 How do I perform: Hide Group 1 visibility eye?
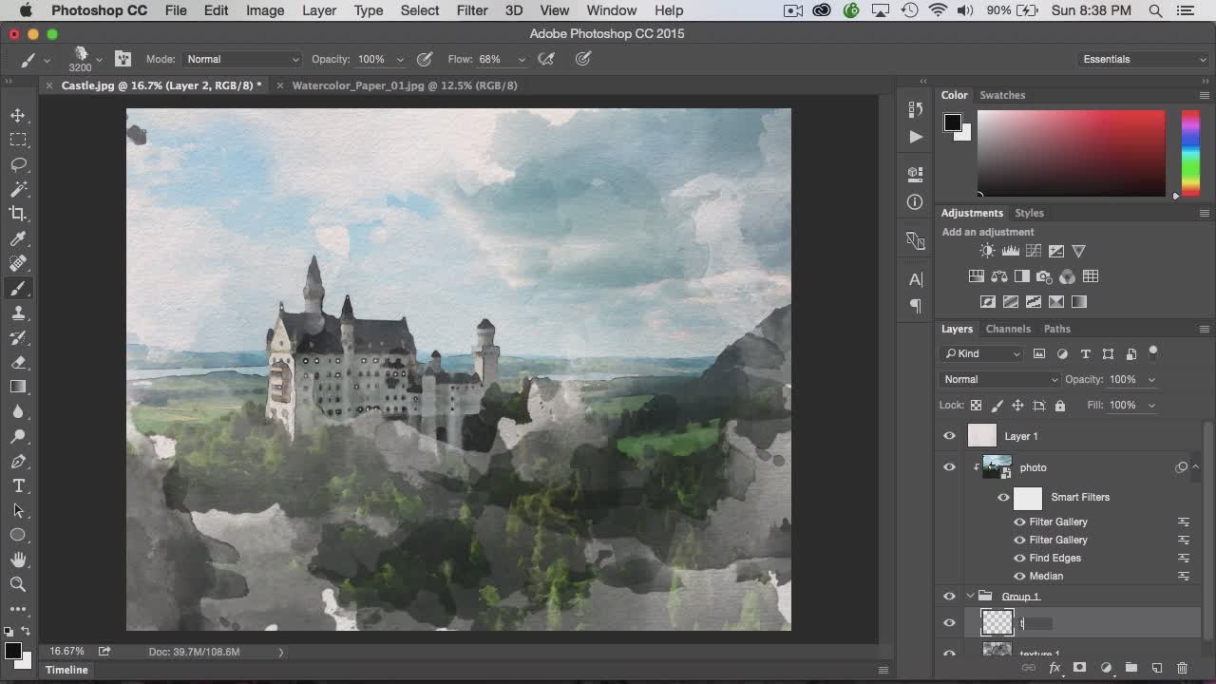coord(949,597)
